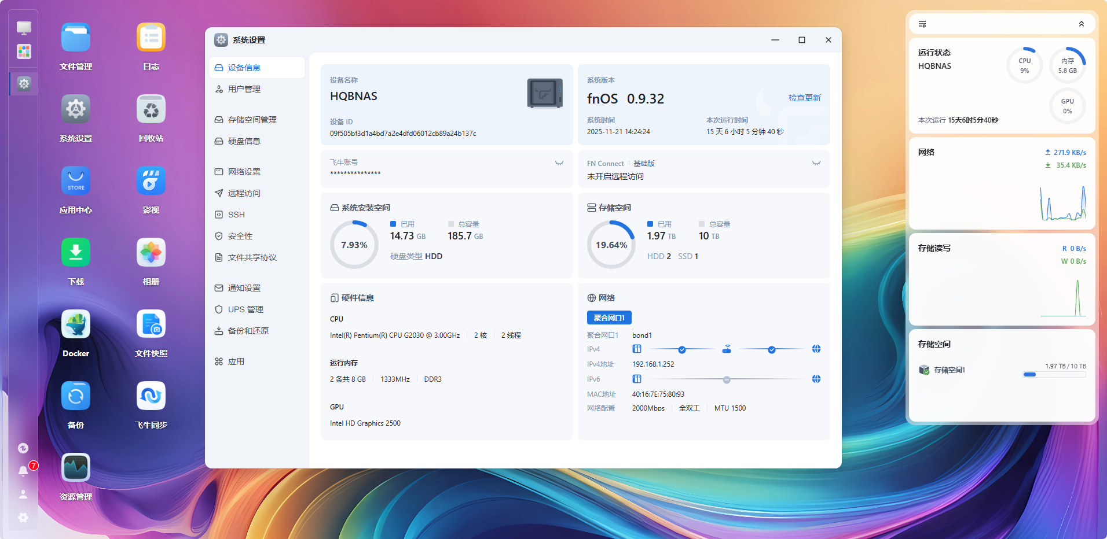The image size is (1107, 539).
Task: Click the 存储空间1 usage progress bar
Action: [x=1054, y=375]
